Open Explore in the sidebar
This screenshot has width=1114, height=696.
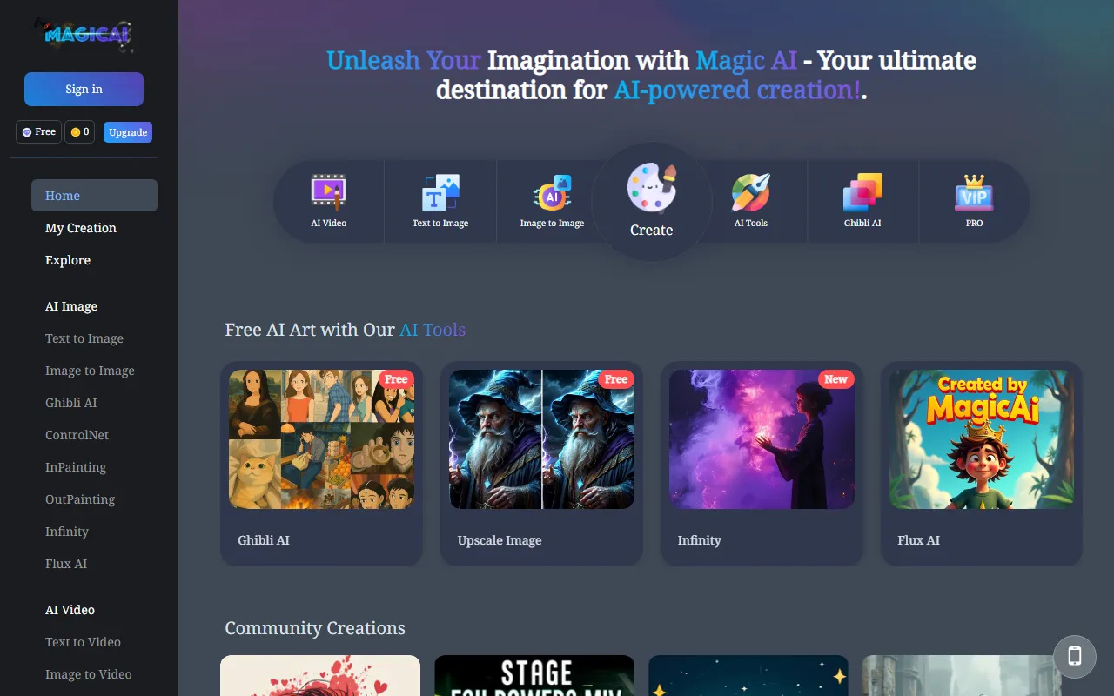tap(68, 260)
